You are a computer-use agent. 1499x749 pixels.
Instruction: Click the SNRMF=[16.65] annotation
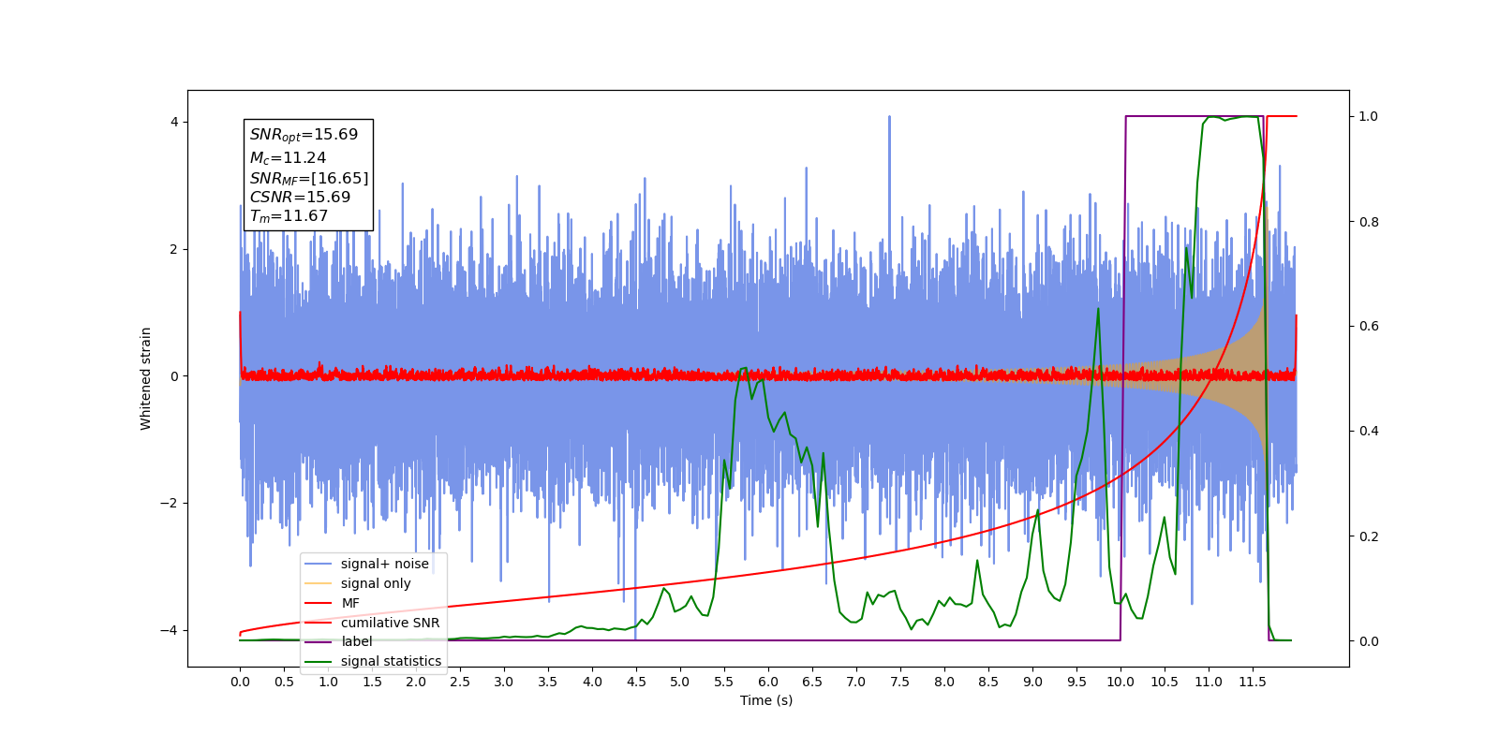click(309, 178)
